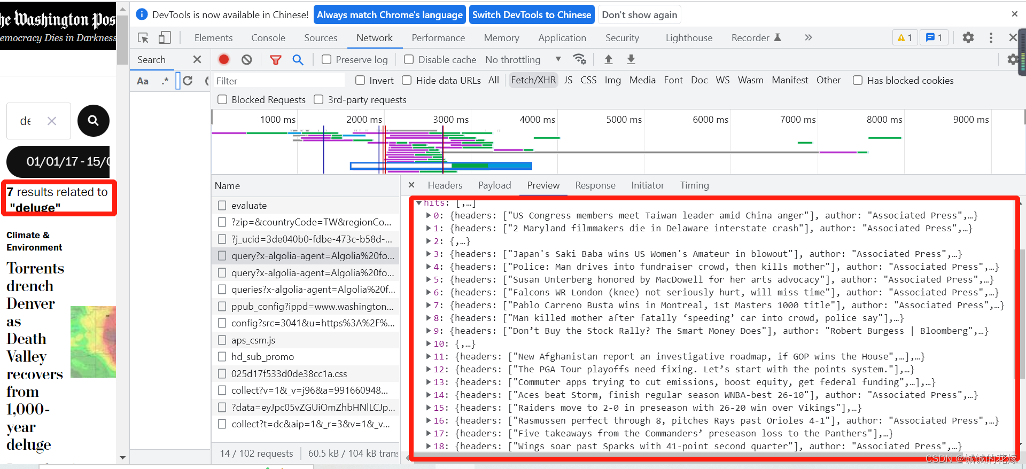Screen dimensions: 1026x469
Task: Open the Response tab of request
Action: click(x=595, y=185)
